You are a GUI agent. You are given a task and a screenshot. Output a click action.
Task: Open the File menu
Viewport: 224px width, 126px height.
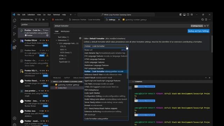[x=19, y=15]
